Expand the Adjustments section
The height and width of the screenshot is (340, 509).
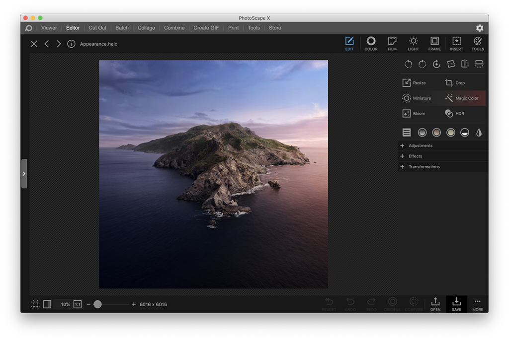pos(420,146)
